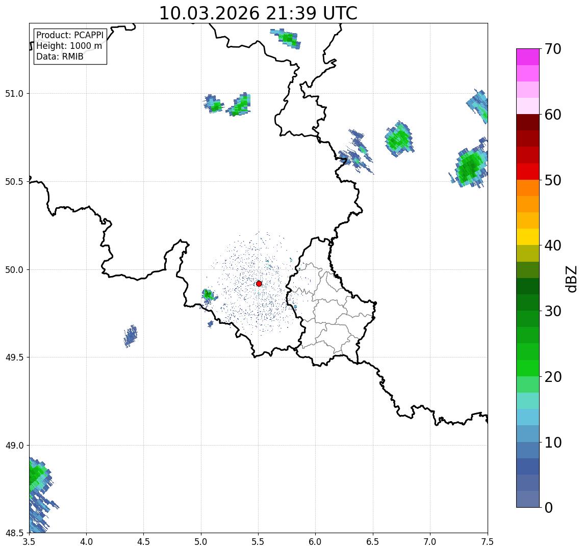Click the bright red colorbar segment above 50
The height and width of the screenshot is (552, 584).
pos(528,172)
